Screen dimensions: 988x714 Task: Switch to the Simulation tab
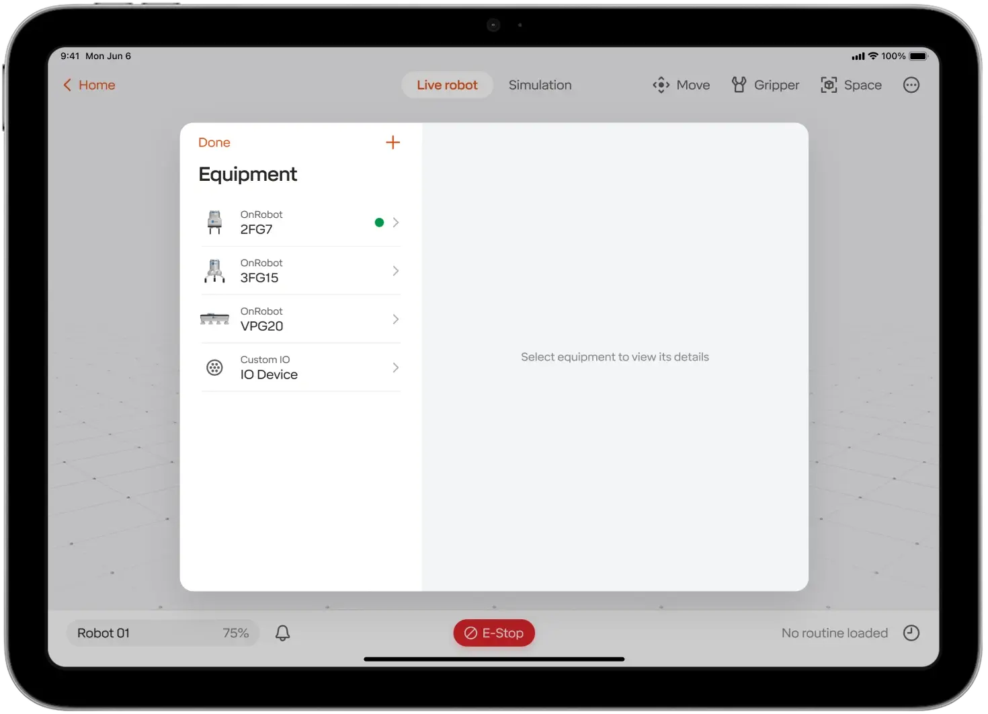point(540,85)
